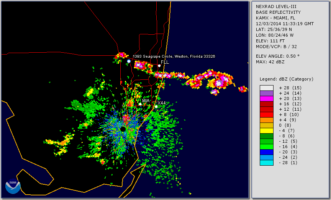Click the MIA map label
Image resolution: width=331 pixels, height=200 pixels.
click(146, 100)
